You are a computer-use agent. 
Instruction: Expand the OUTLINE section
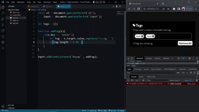point(11,105)
